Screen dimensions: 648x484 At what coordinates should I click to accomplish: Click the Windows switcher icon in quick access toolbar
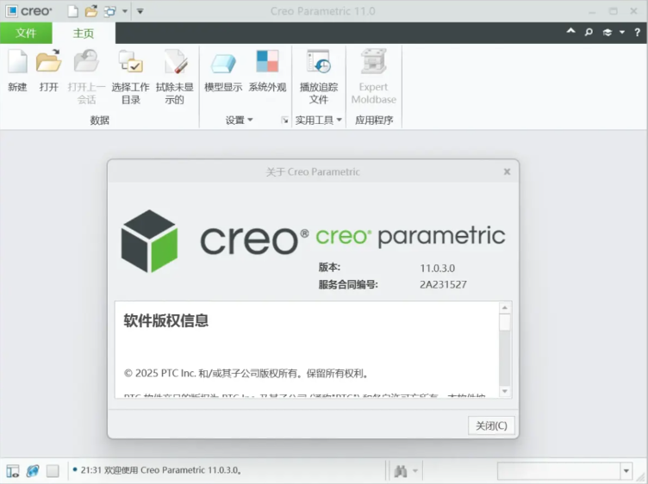pyautogui.click(x=110, y=11)
